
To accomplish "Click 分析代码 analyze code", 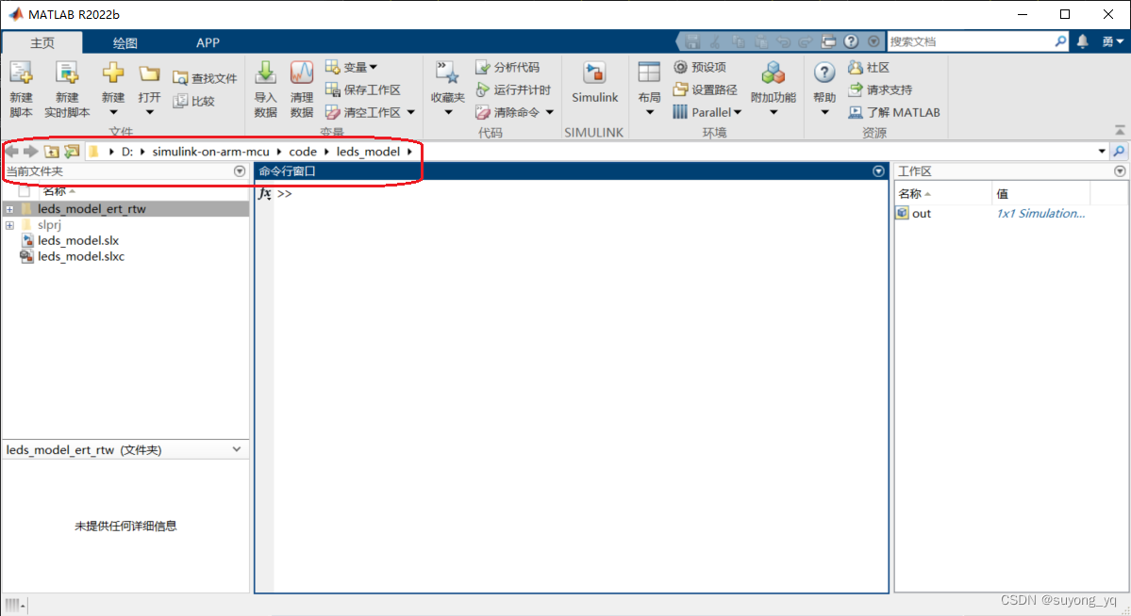I will coord(507,67).
